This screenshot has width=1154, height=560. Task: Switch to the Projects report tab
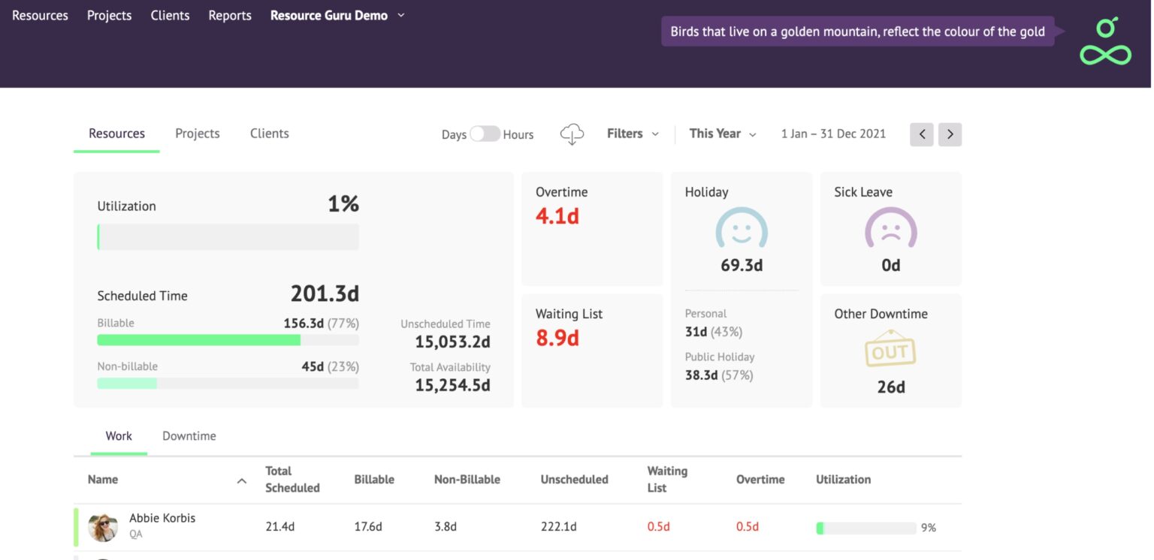198,134
